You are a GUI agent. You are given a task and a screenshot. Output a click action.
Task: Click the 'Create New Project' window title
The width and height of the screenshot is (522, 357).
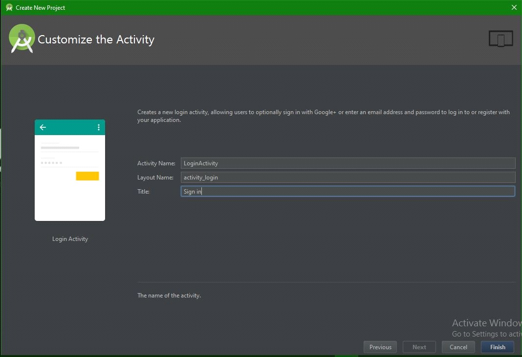pos(40,8)
